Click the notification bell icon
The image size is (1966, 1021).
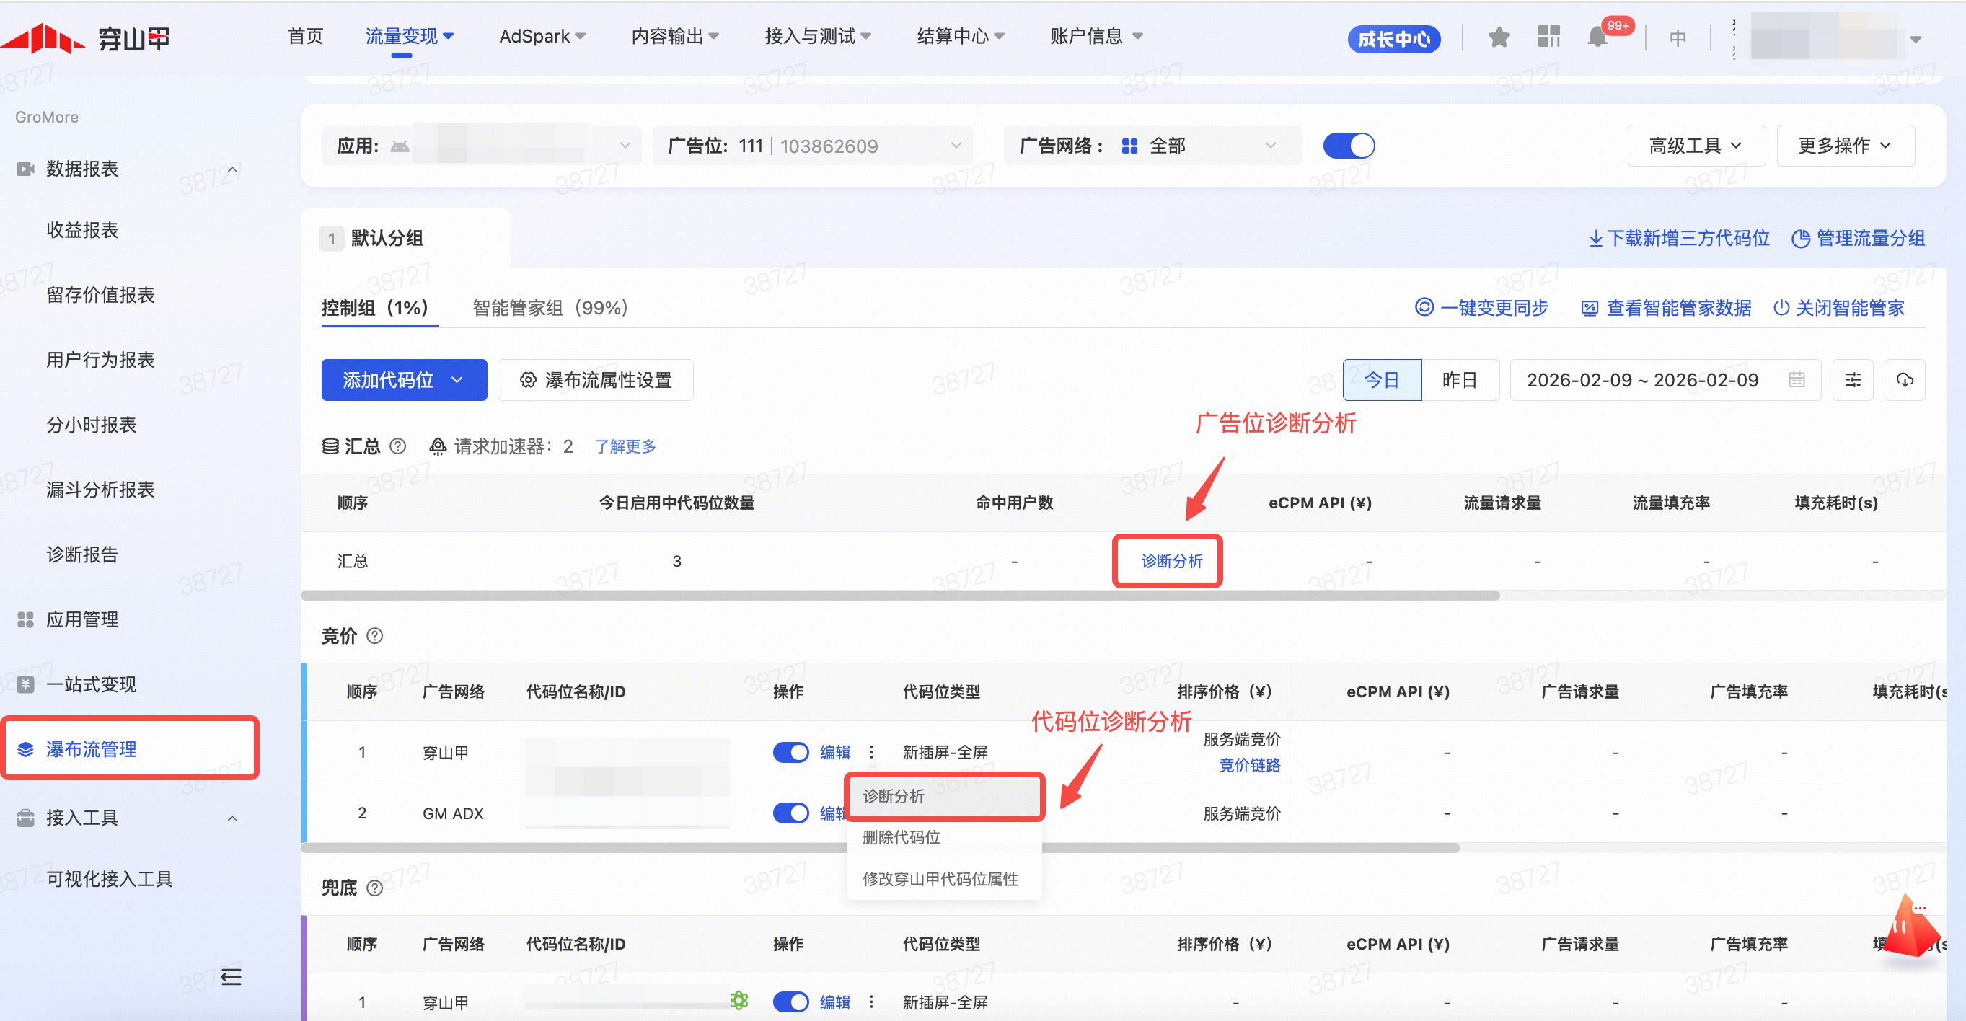pos(1597,37)
